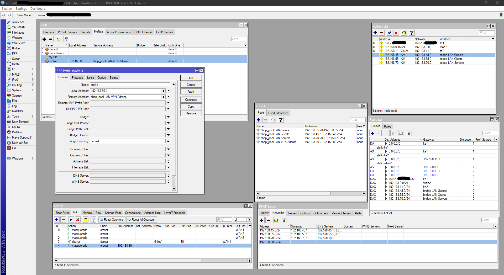The width and height of the screenshot is (504, 275).
Task: Open Local Address dropdown in profile dialog
Action: 163,91
